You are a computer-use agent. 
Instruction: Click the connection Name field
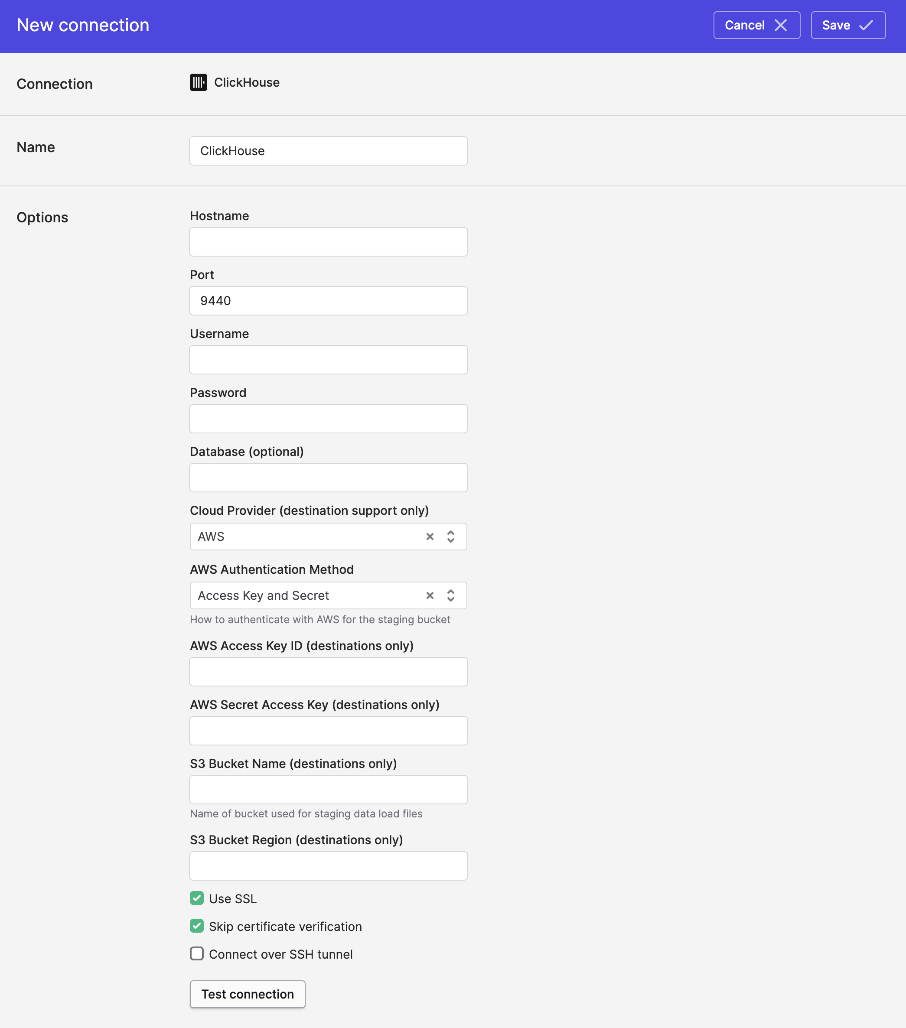coord(328,151)
